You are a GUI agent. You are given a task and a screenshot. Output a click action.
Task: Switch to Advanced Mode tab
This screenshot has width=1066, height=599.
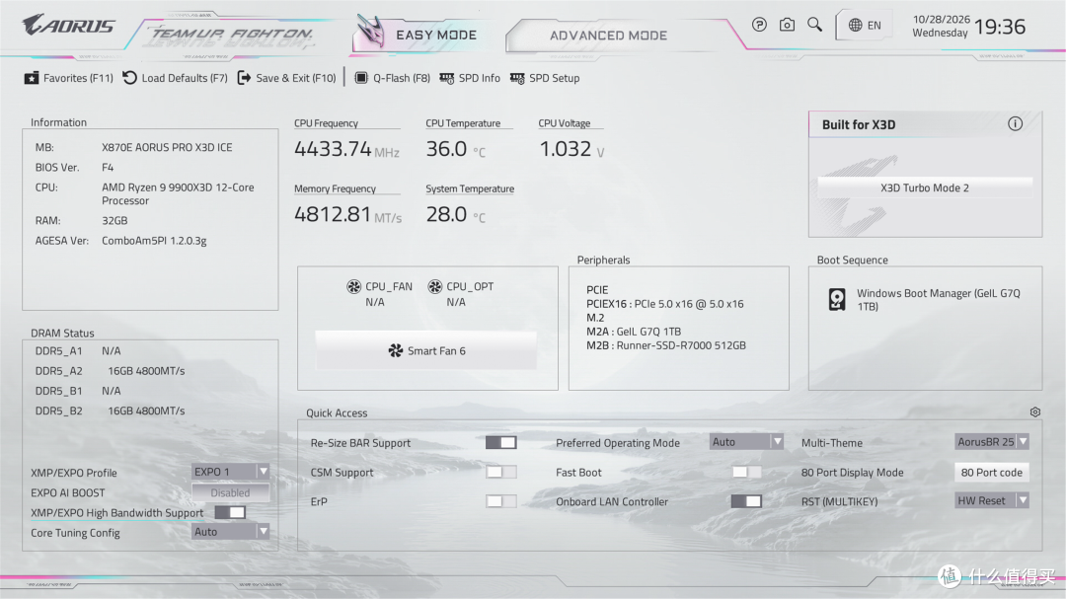coord(608,36)
